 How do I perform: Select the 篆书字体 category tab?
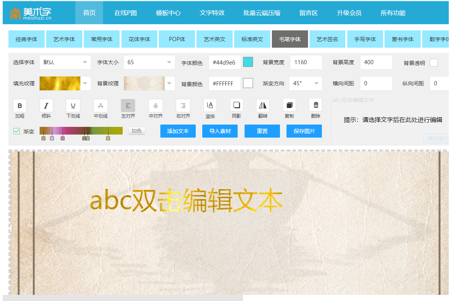pyautogui.click(x=403, y=39)
